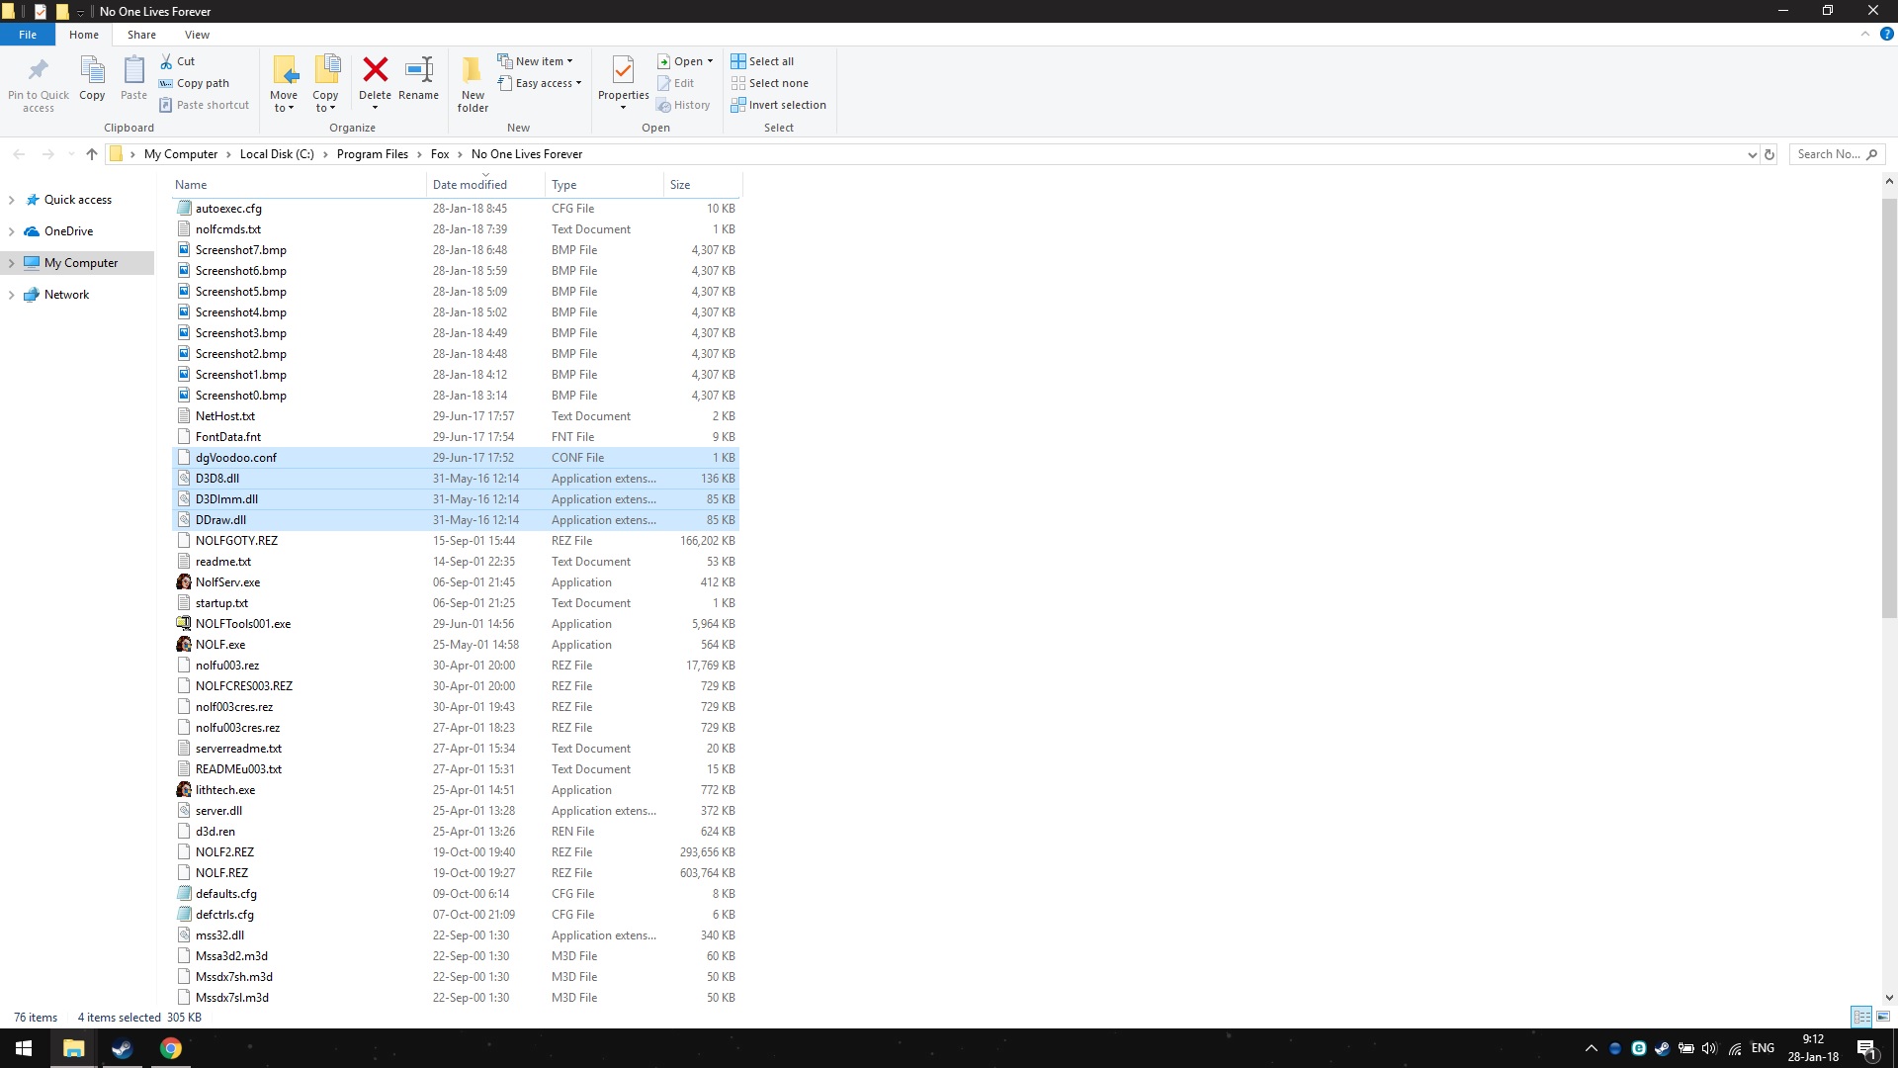Click the Pin to Quick access icon
Screen dimensions: 1898x1068
tap(38, 70)
